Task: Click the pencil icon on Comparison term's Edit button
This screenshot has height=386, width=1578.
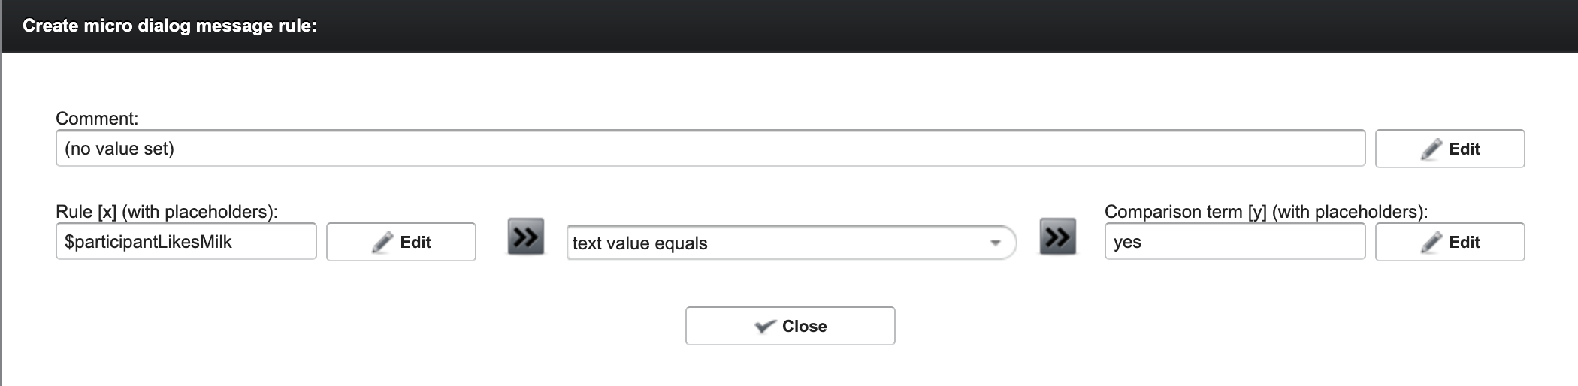Action: click(1431, 243)
